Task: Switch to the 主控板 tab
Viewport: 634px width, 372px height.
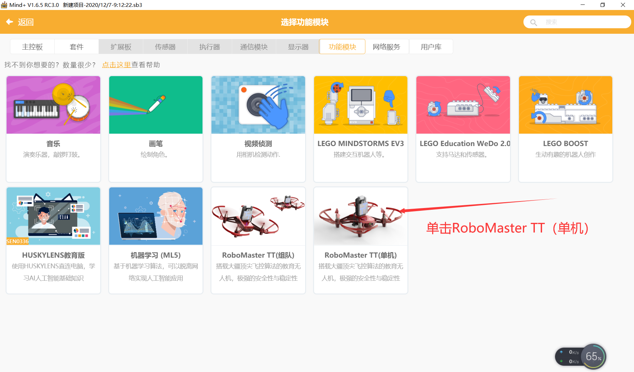Action: 32,47
